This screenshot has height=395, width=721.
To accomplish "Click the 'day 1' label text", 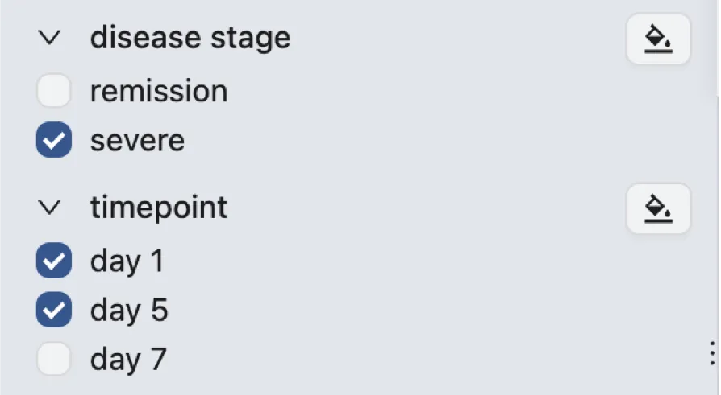I will coord(127,261).
